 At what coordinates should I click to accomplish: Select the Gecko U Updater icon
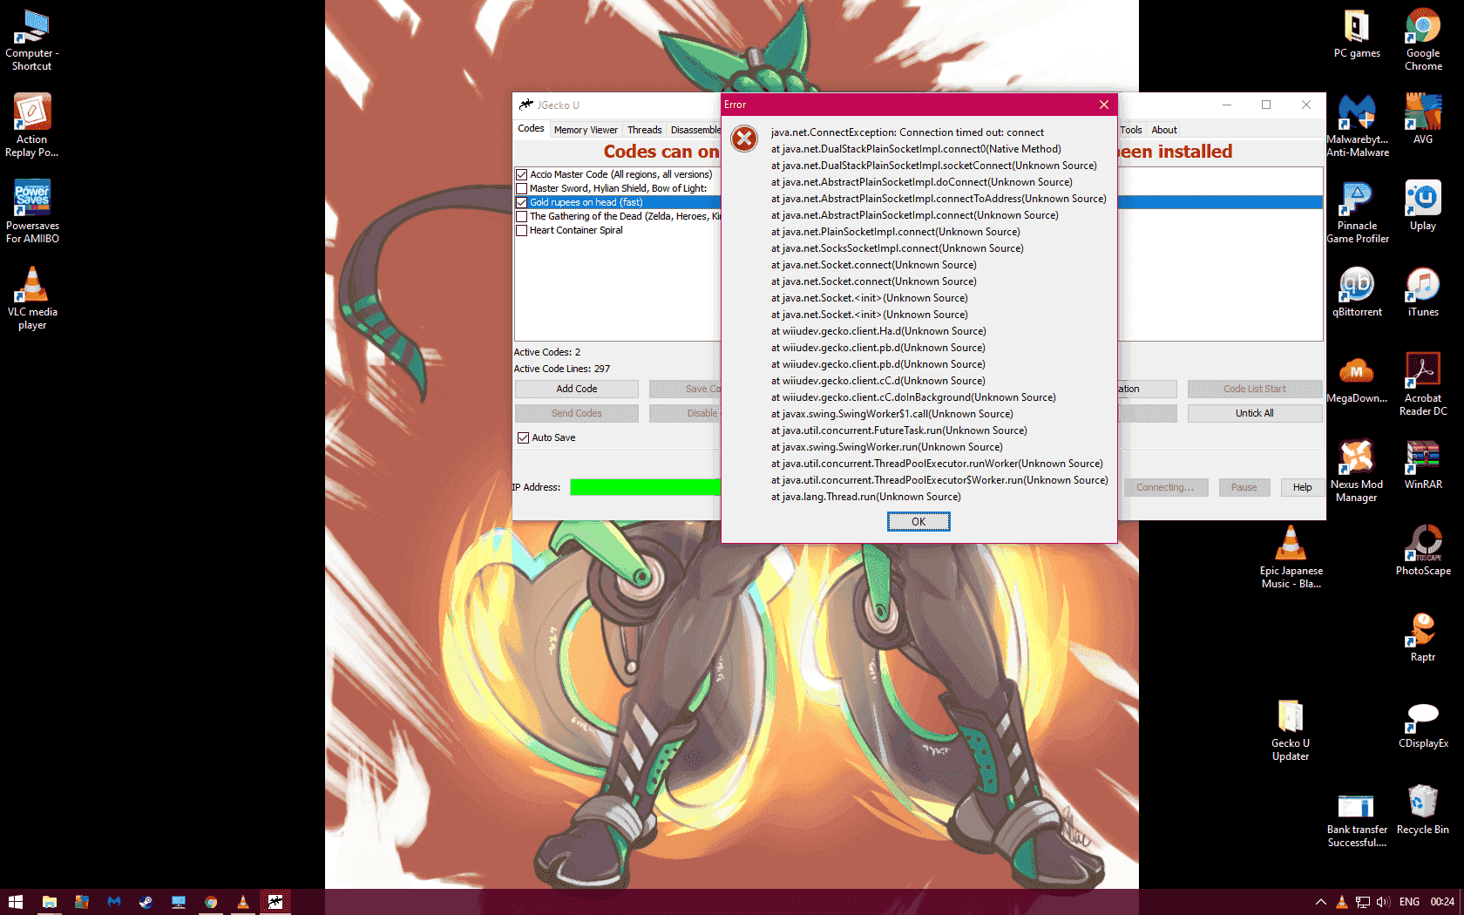click(x=1291, y=729)
